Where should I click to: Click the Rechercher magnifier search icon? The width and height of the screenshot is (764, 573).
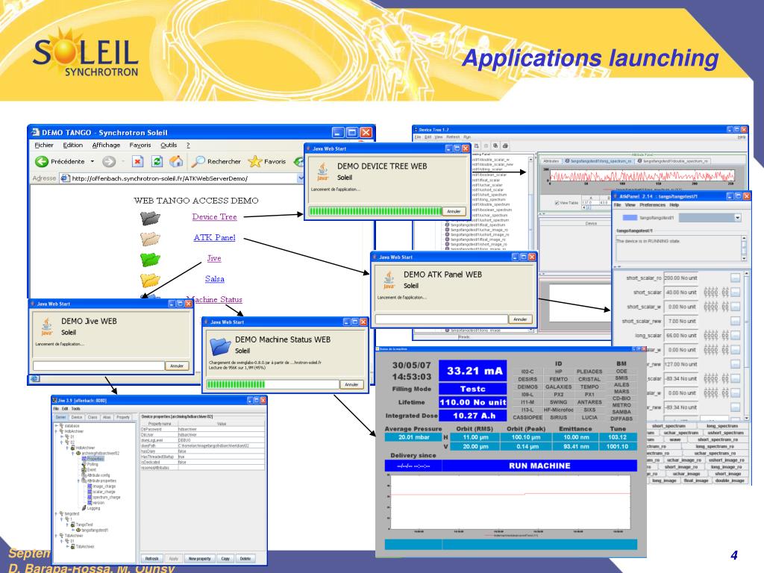(x=198, y=161)
